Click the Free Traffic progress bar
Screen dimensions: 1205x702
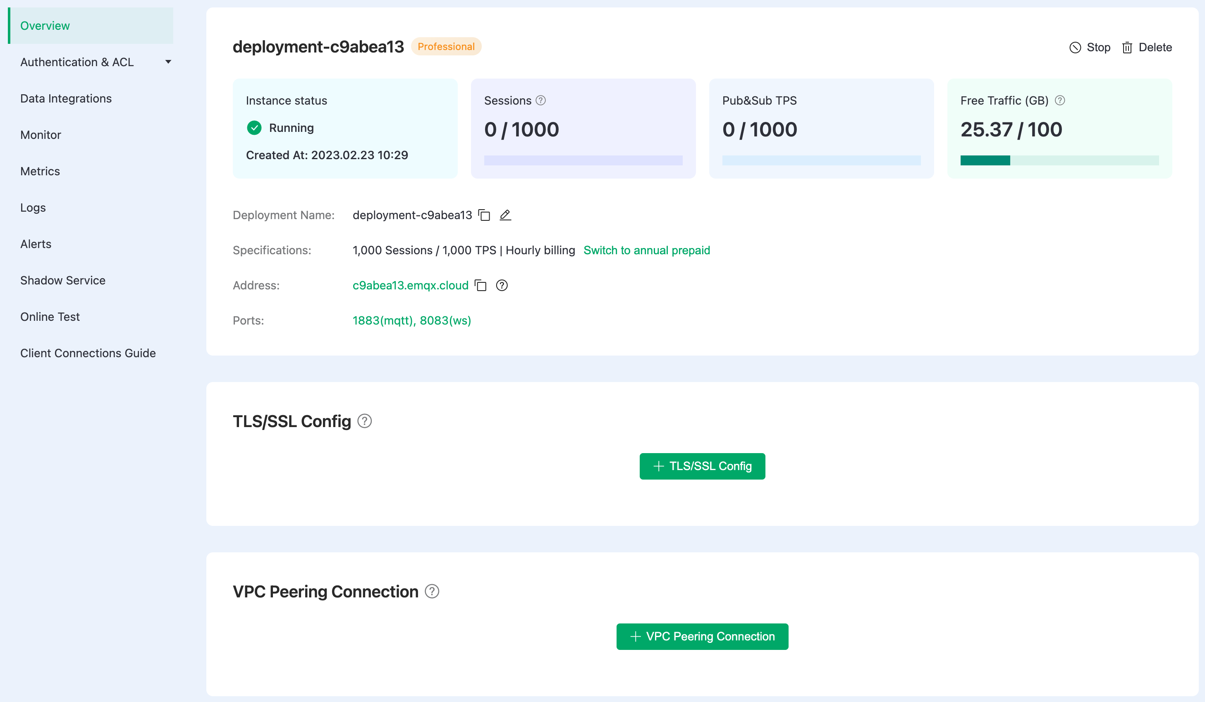click(1059, 160)
